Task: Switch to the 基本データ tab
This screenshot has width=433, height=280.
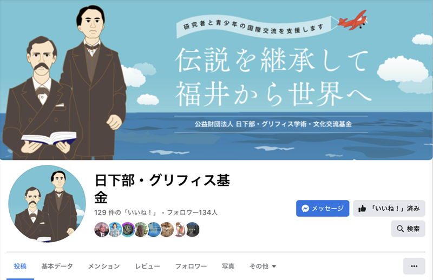Action: [57, 266]
